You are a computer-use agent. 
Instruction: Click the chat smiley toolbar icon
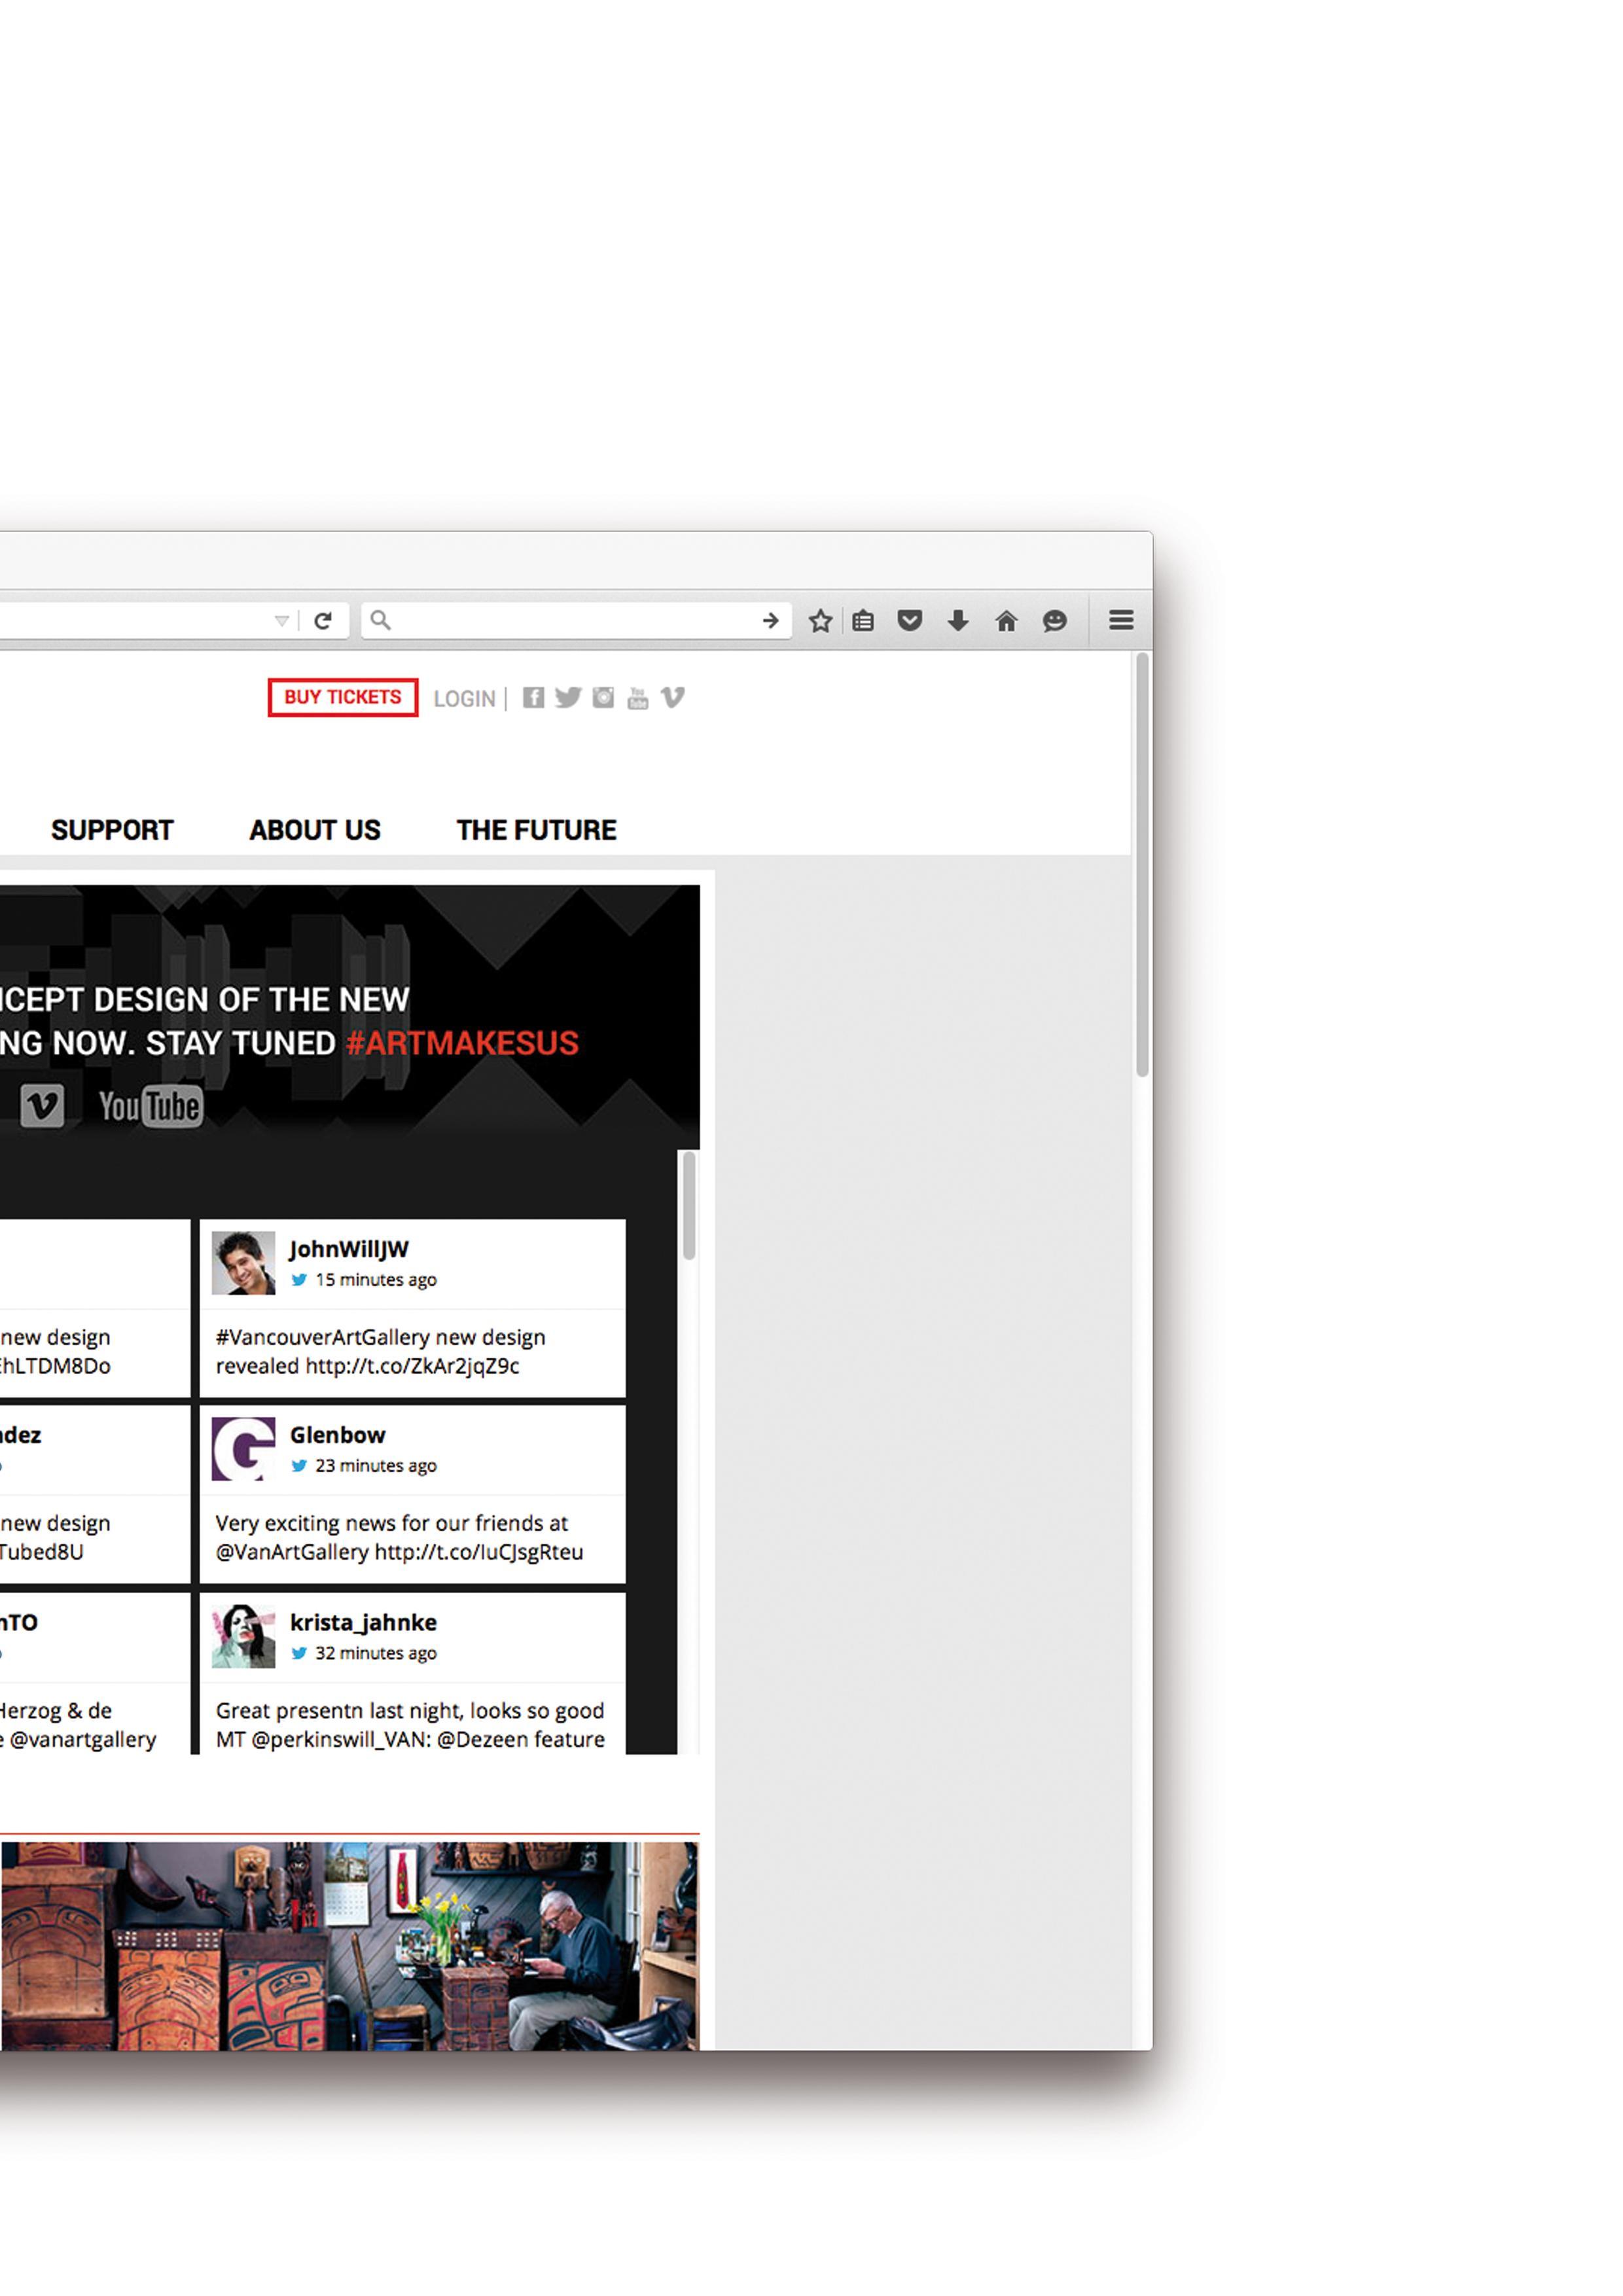coord(1054,621)
